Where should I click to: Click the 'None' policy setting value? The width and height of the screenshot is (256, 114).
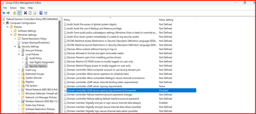click(162, 86)
